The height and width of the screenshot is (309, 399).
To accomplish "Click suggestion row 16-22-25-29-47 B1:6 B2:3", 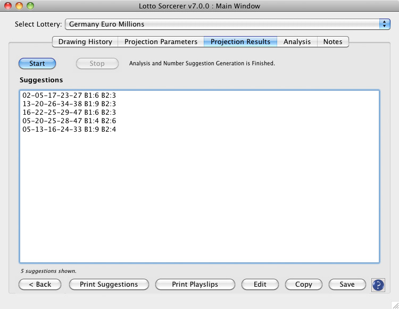I will point(69,112).
